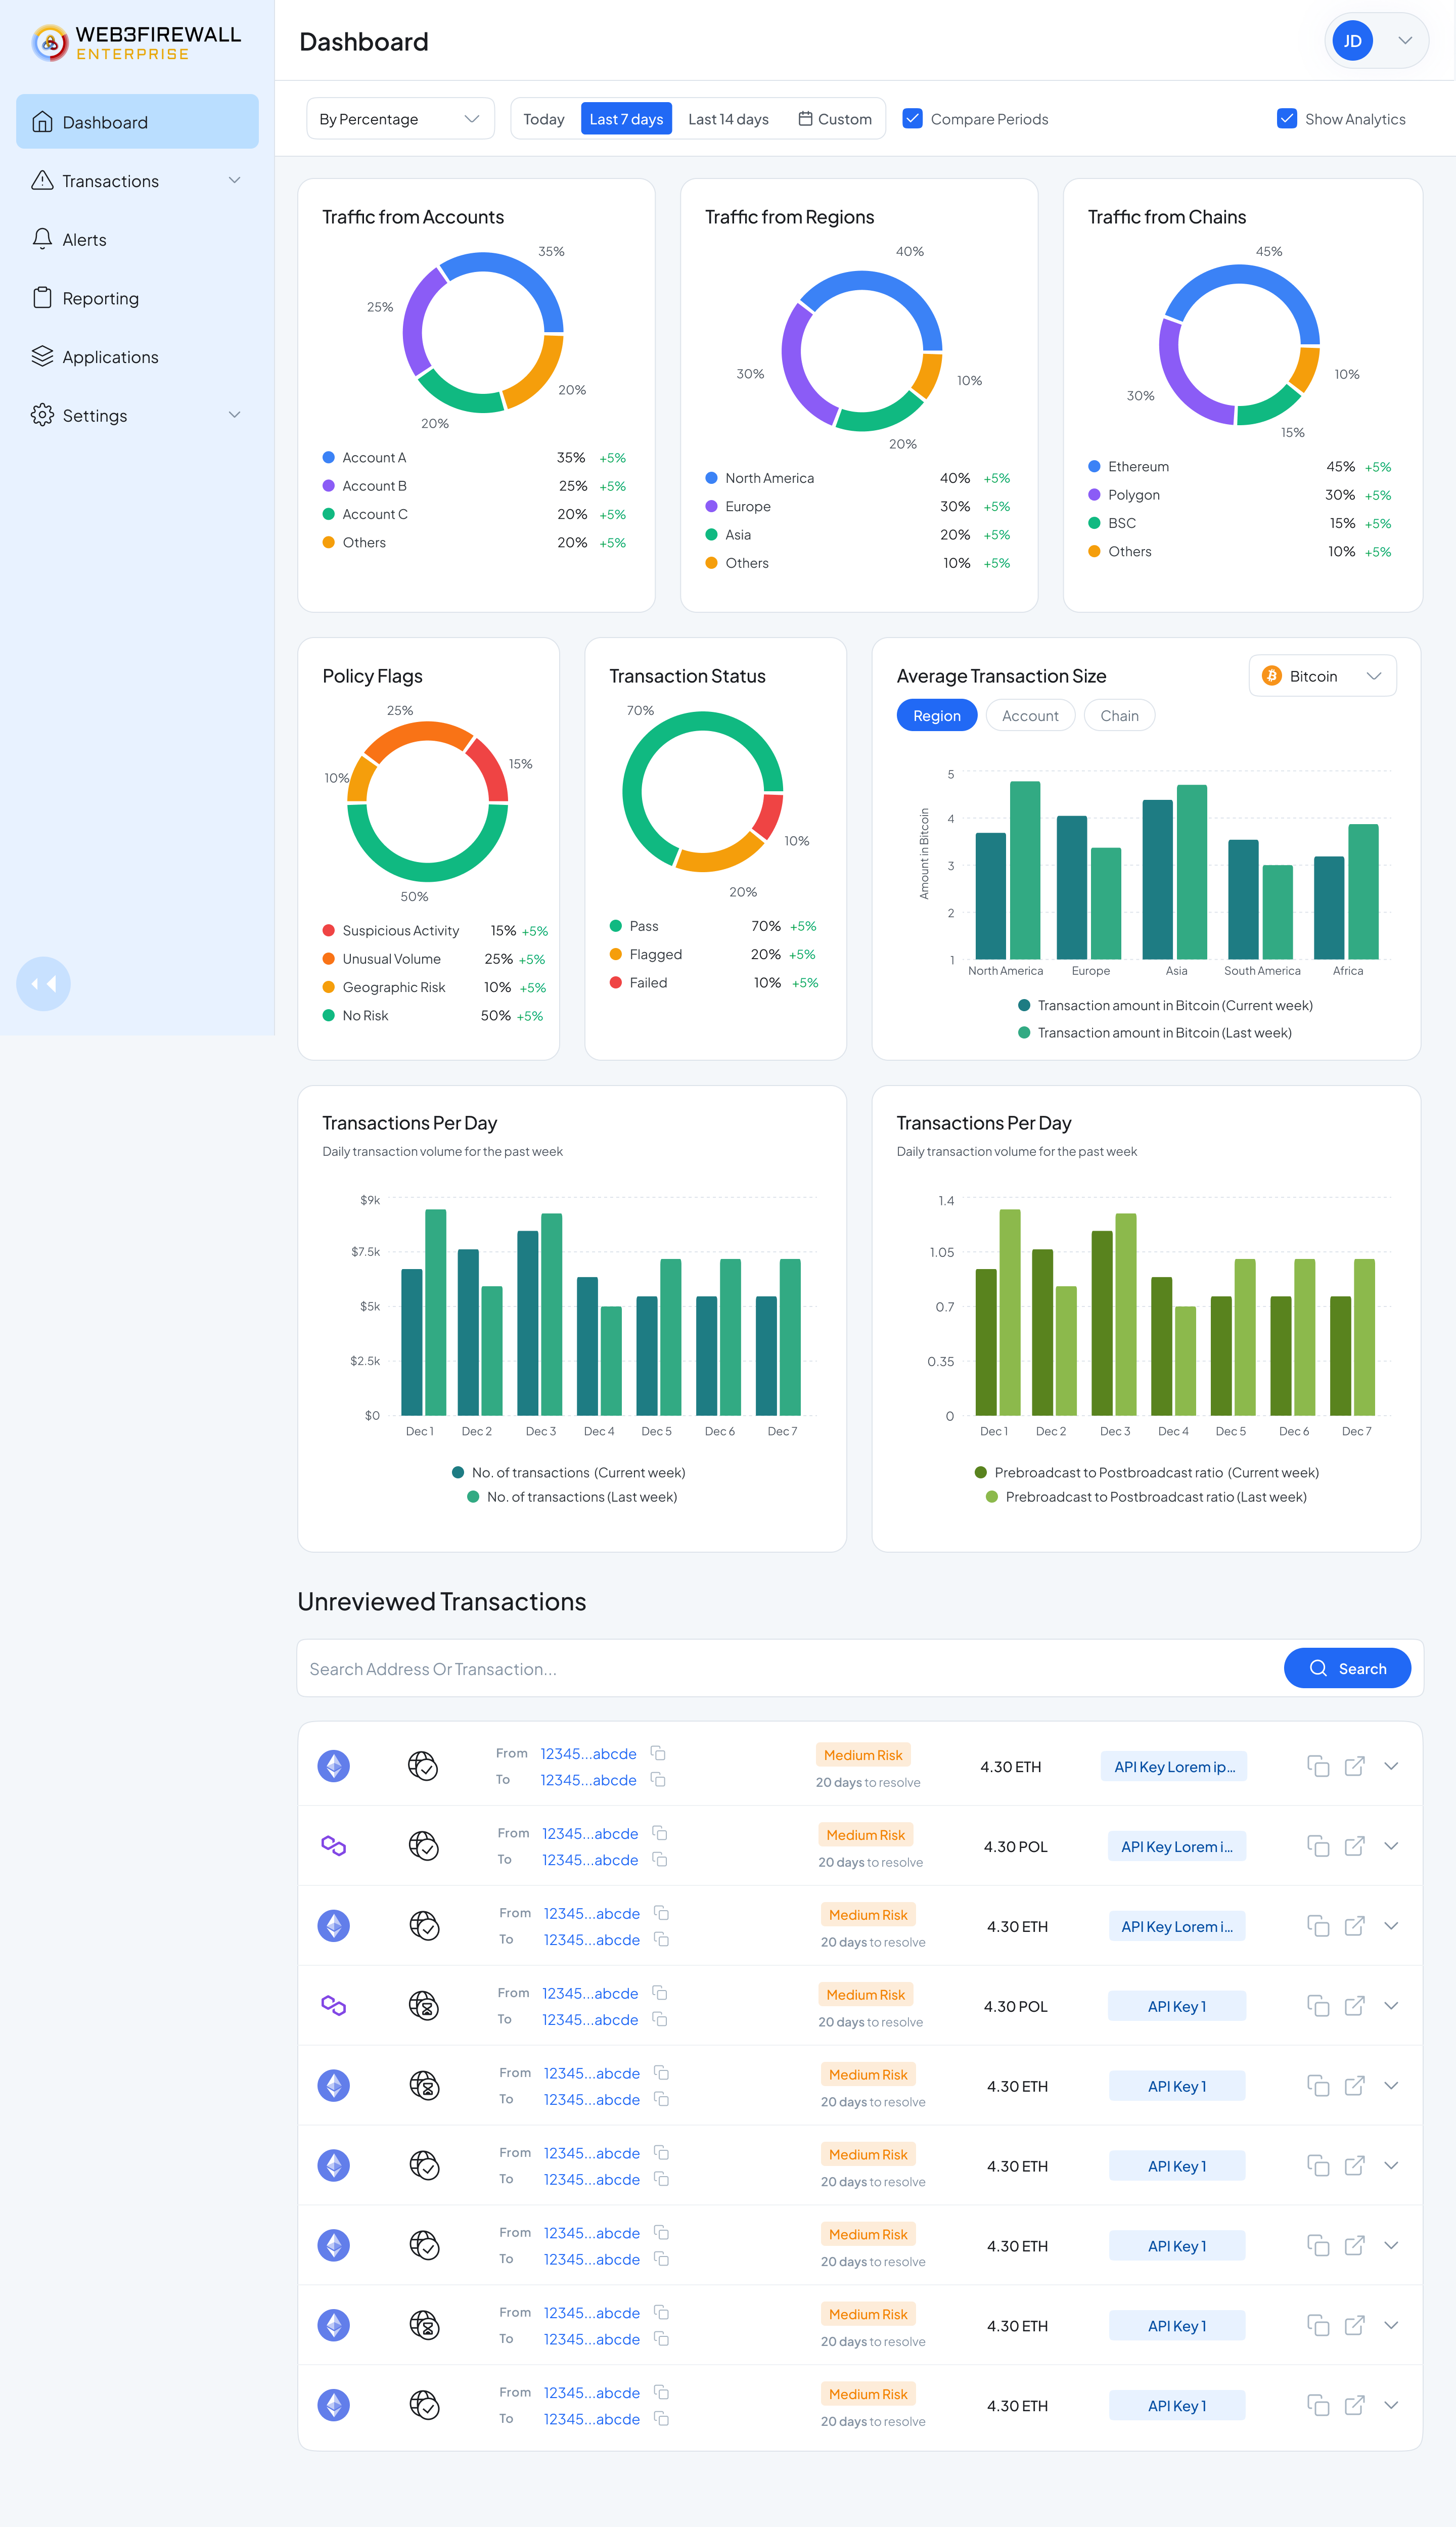This screenshot has width=1456, height=2527.
Task: Click globe status icon in POL API Key 1 row
Action: point(424,2006)
